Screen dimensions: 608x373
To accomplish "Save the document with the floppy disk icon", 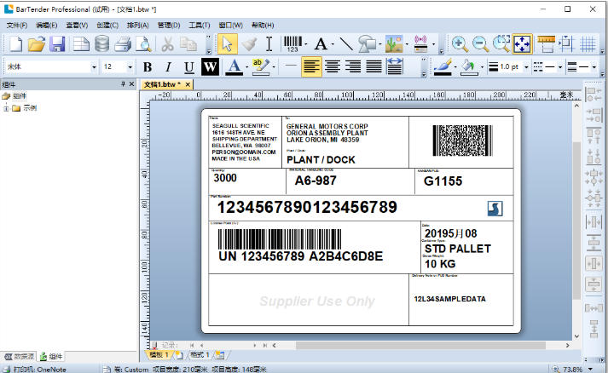I will tap(57, 43).
